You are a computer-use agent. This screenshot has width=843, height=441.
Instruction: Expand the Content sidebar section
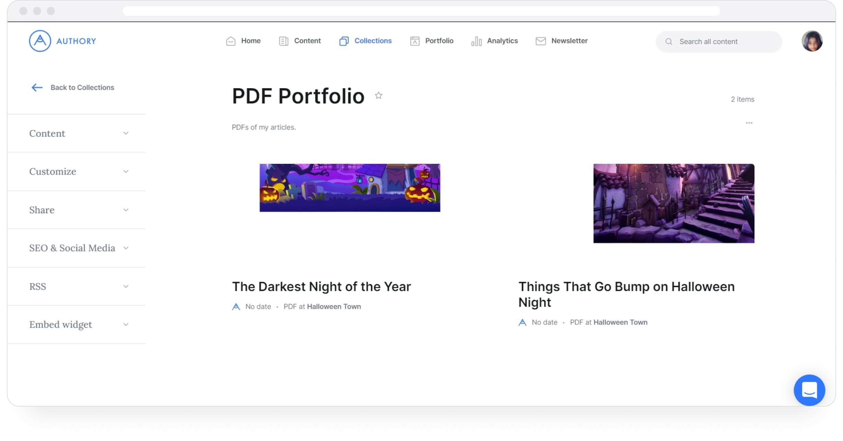pos(79,133)
